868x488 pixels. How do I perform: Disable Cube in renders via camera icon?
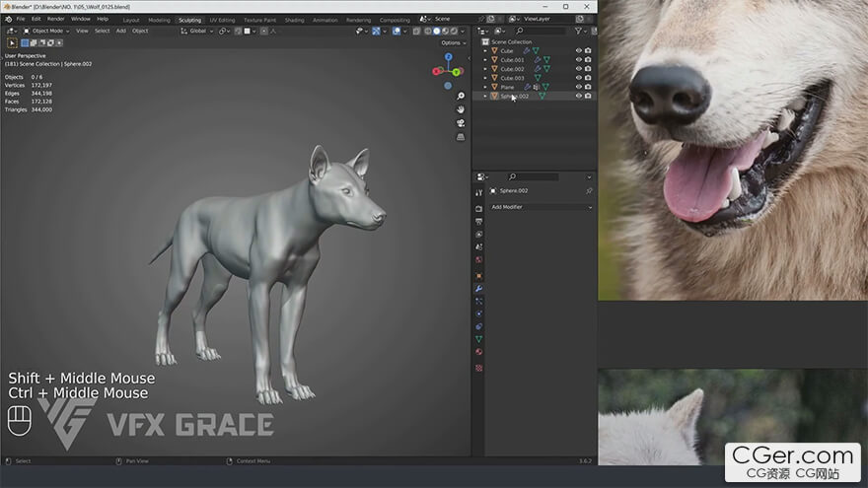coord(588,50)
